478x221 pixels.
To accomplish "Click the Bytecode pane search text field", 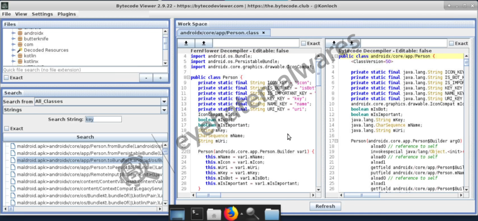I will pyautogui.click(x=404, y=43).
